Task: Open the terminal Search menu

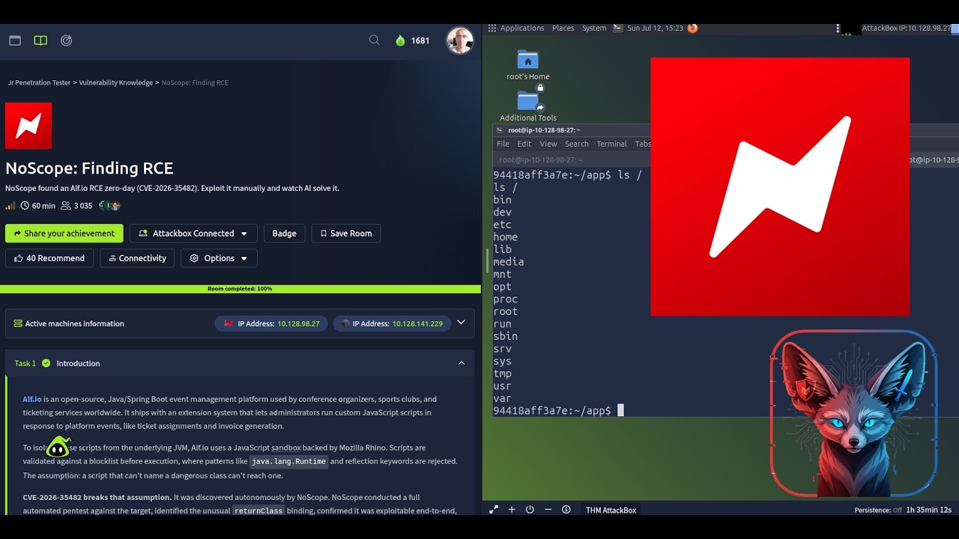Action: click(x=576, y=144)
